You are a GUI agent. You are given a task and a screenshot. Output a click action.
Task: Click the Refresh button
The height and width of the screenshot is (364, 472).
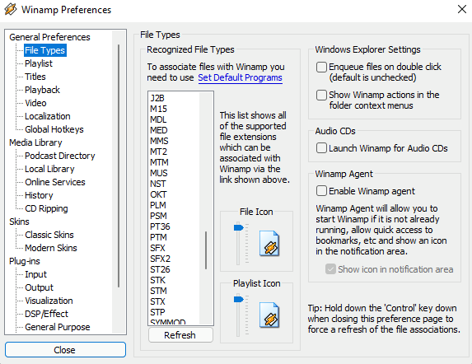coord(180,335)
